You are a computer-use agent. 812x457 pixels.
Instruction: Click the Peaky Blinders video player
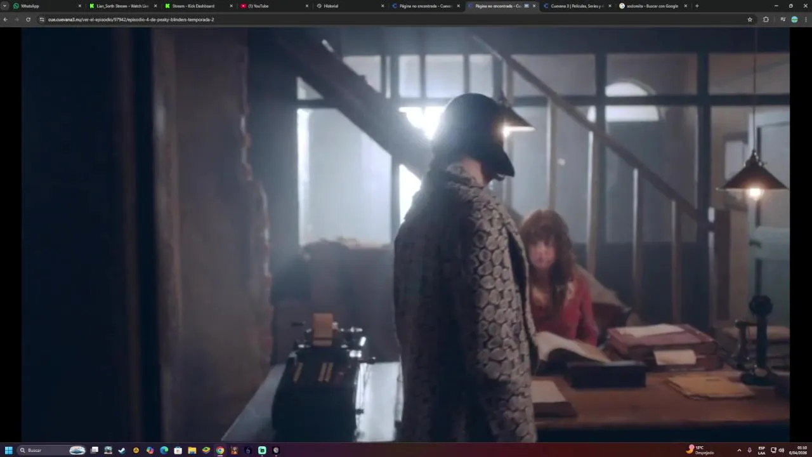tap(406, 234)
